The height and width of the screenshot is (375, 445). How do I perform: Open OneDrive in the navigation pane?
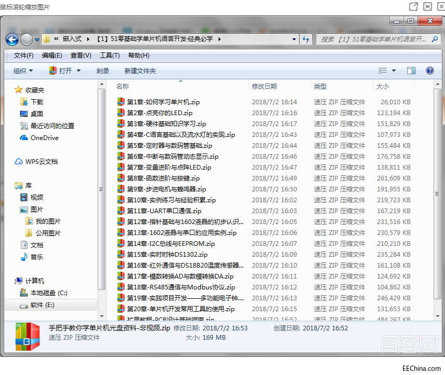pyautogui.click(x=44, y=137)
